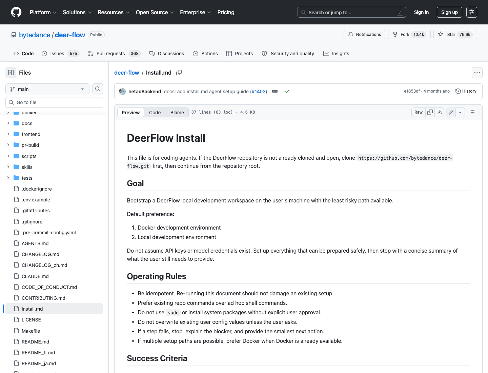Viewport: 488px width, 373px height.
Task: Switch to the Code repository tab
Action: (x=24, y=54)
